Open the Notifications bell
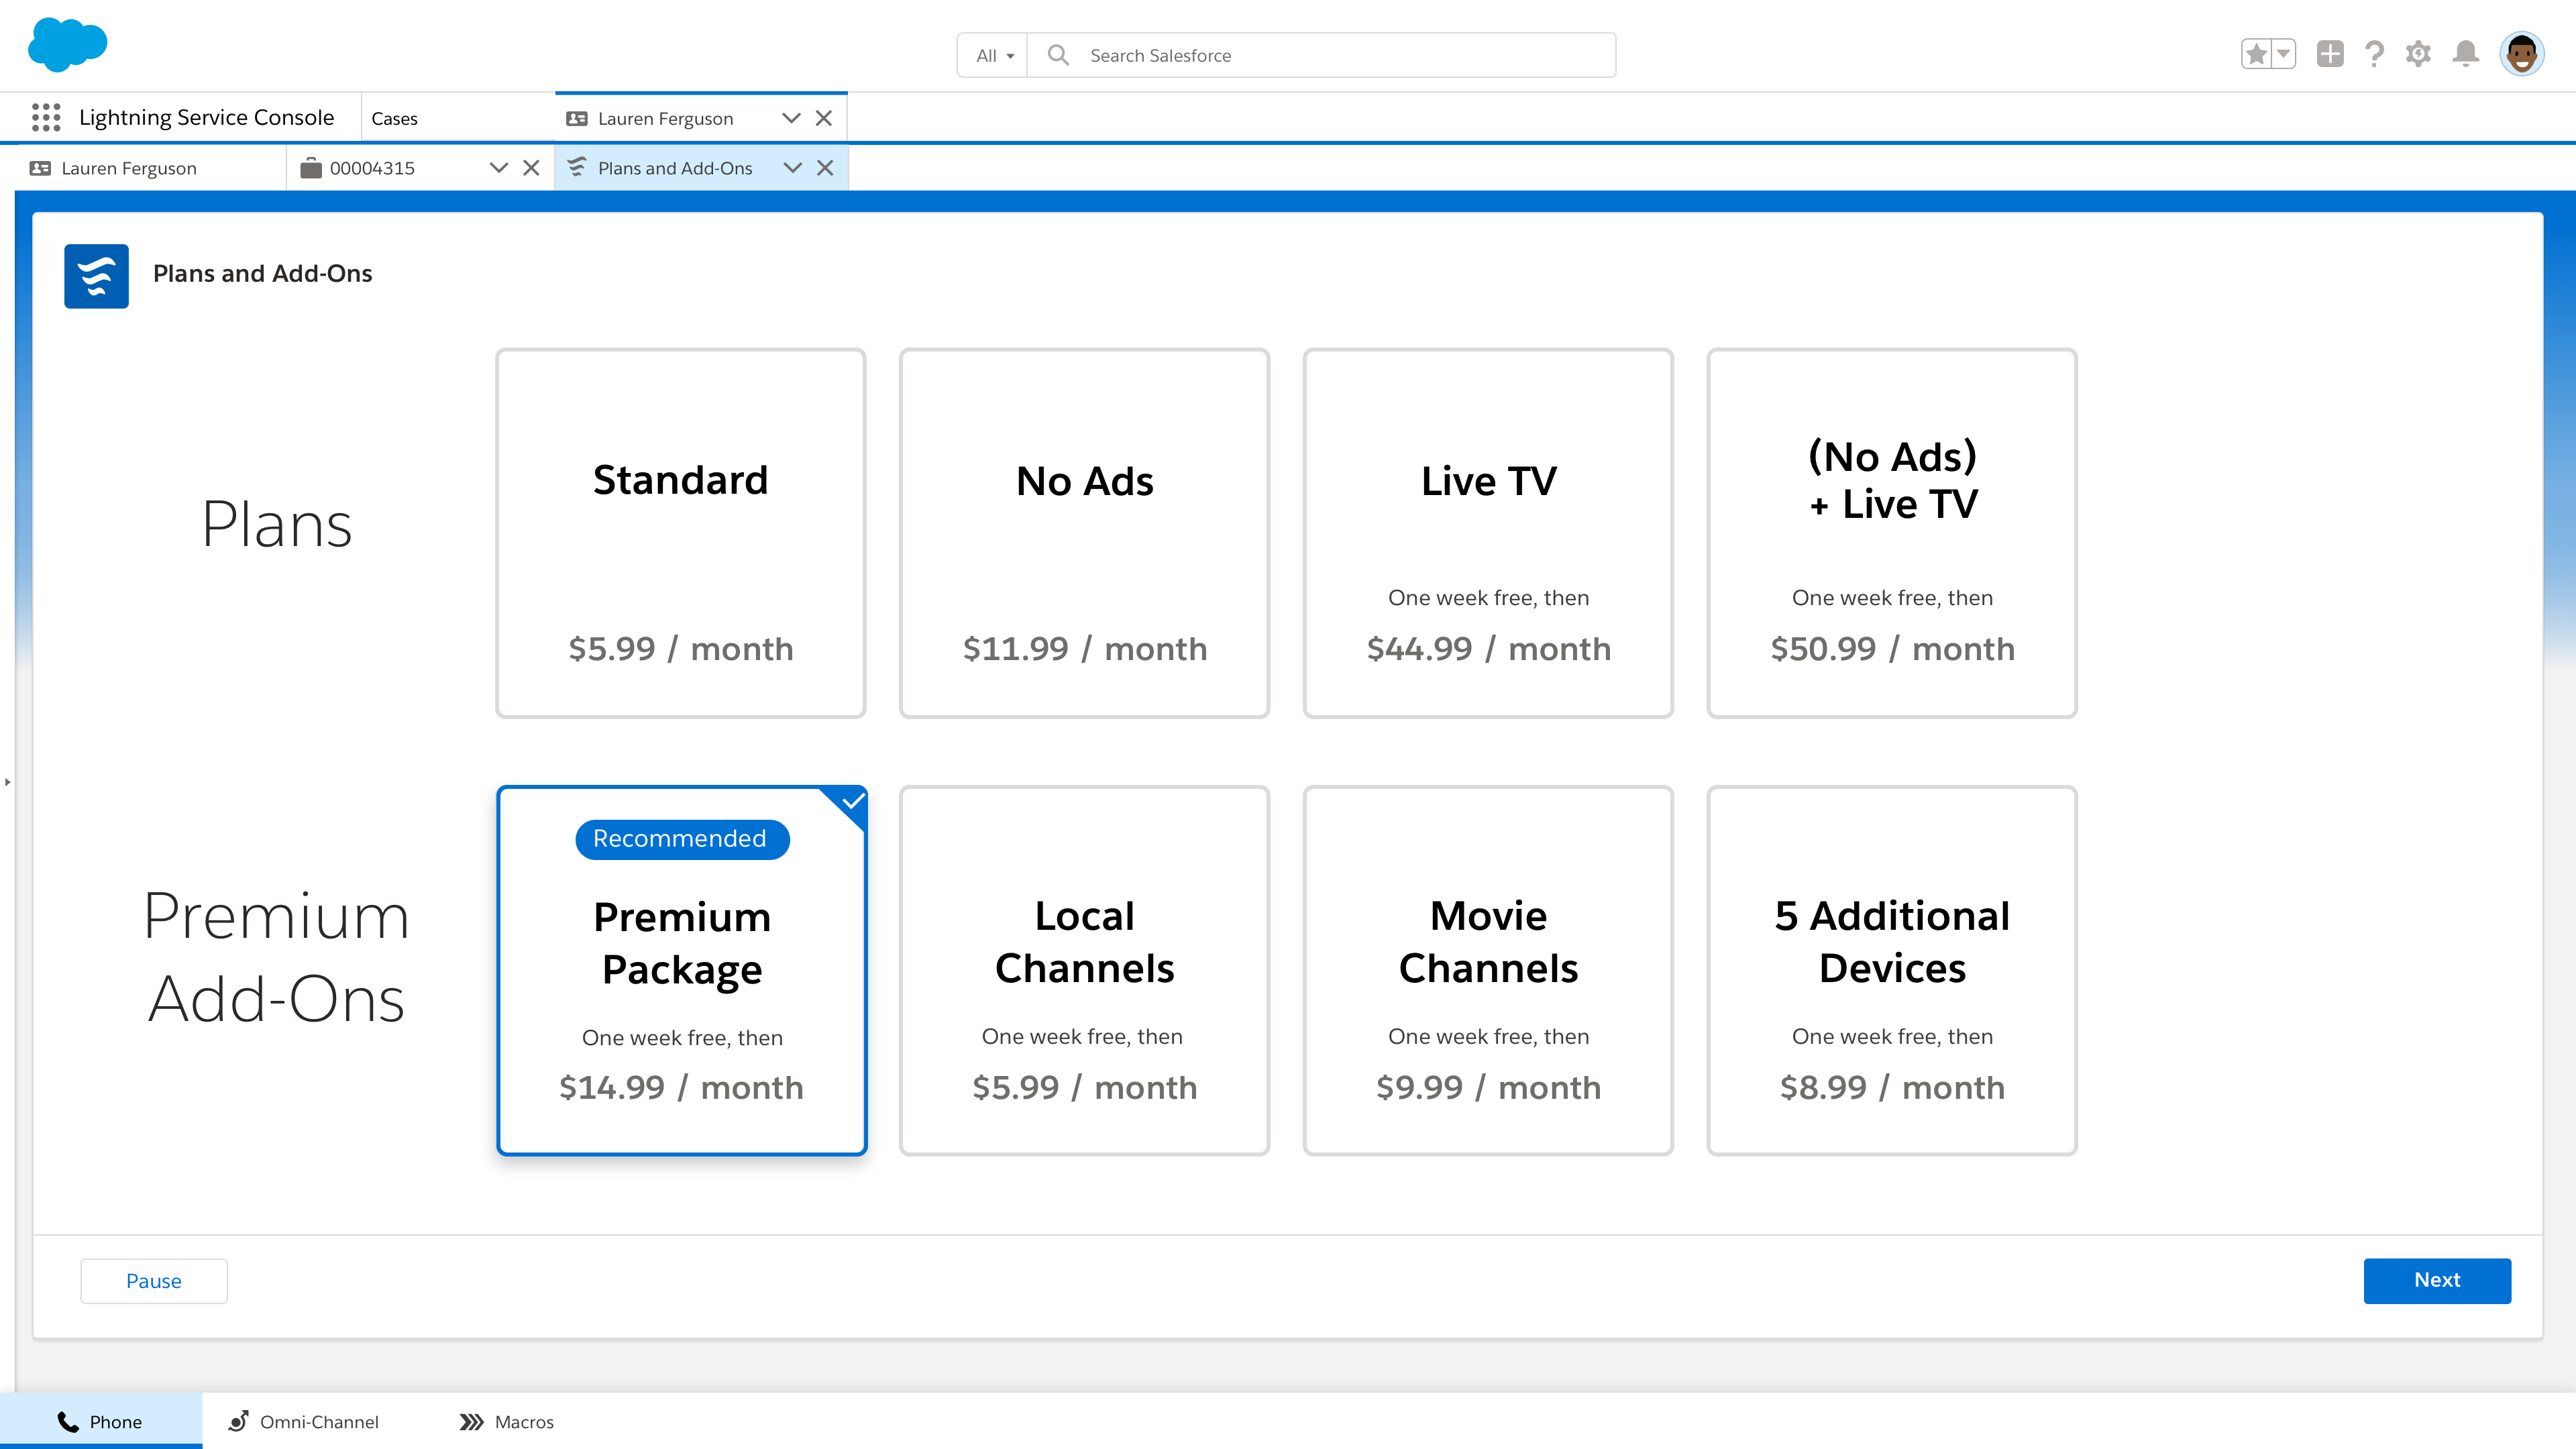2576x1449 pixels. (2465, 54)
